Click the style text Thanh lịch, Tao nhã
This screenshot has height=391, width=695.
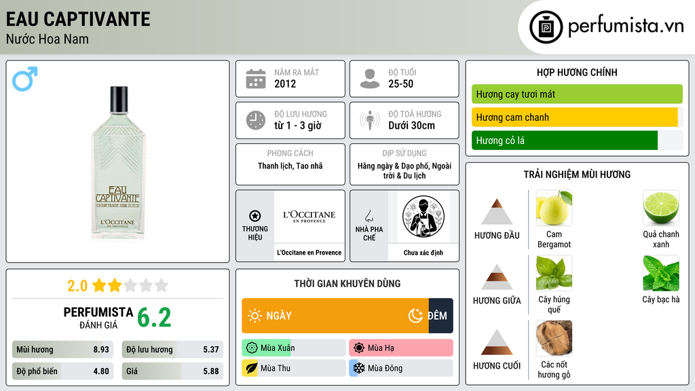[x=290, y=166]
